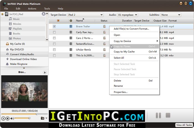The height and width of the screenshot is (128, 194).
Task: Click the film icon for UPular Remix
Action: 71,50
